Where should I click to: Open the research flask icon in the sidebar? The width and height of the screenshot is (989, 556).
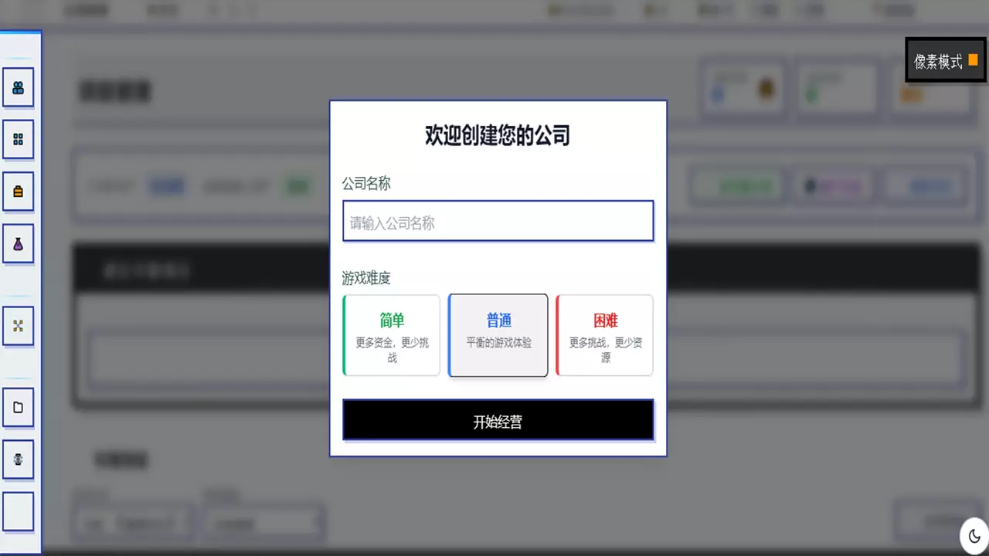coord(18,243)
